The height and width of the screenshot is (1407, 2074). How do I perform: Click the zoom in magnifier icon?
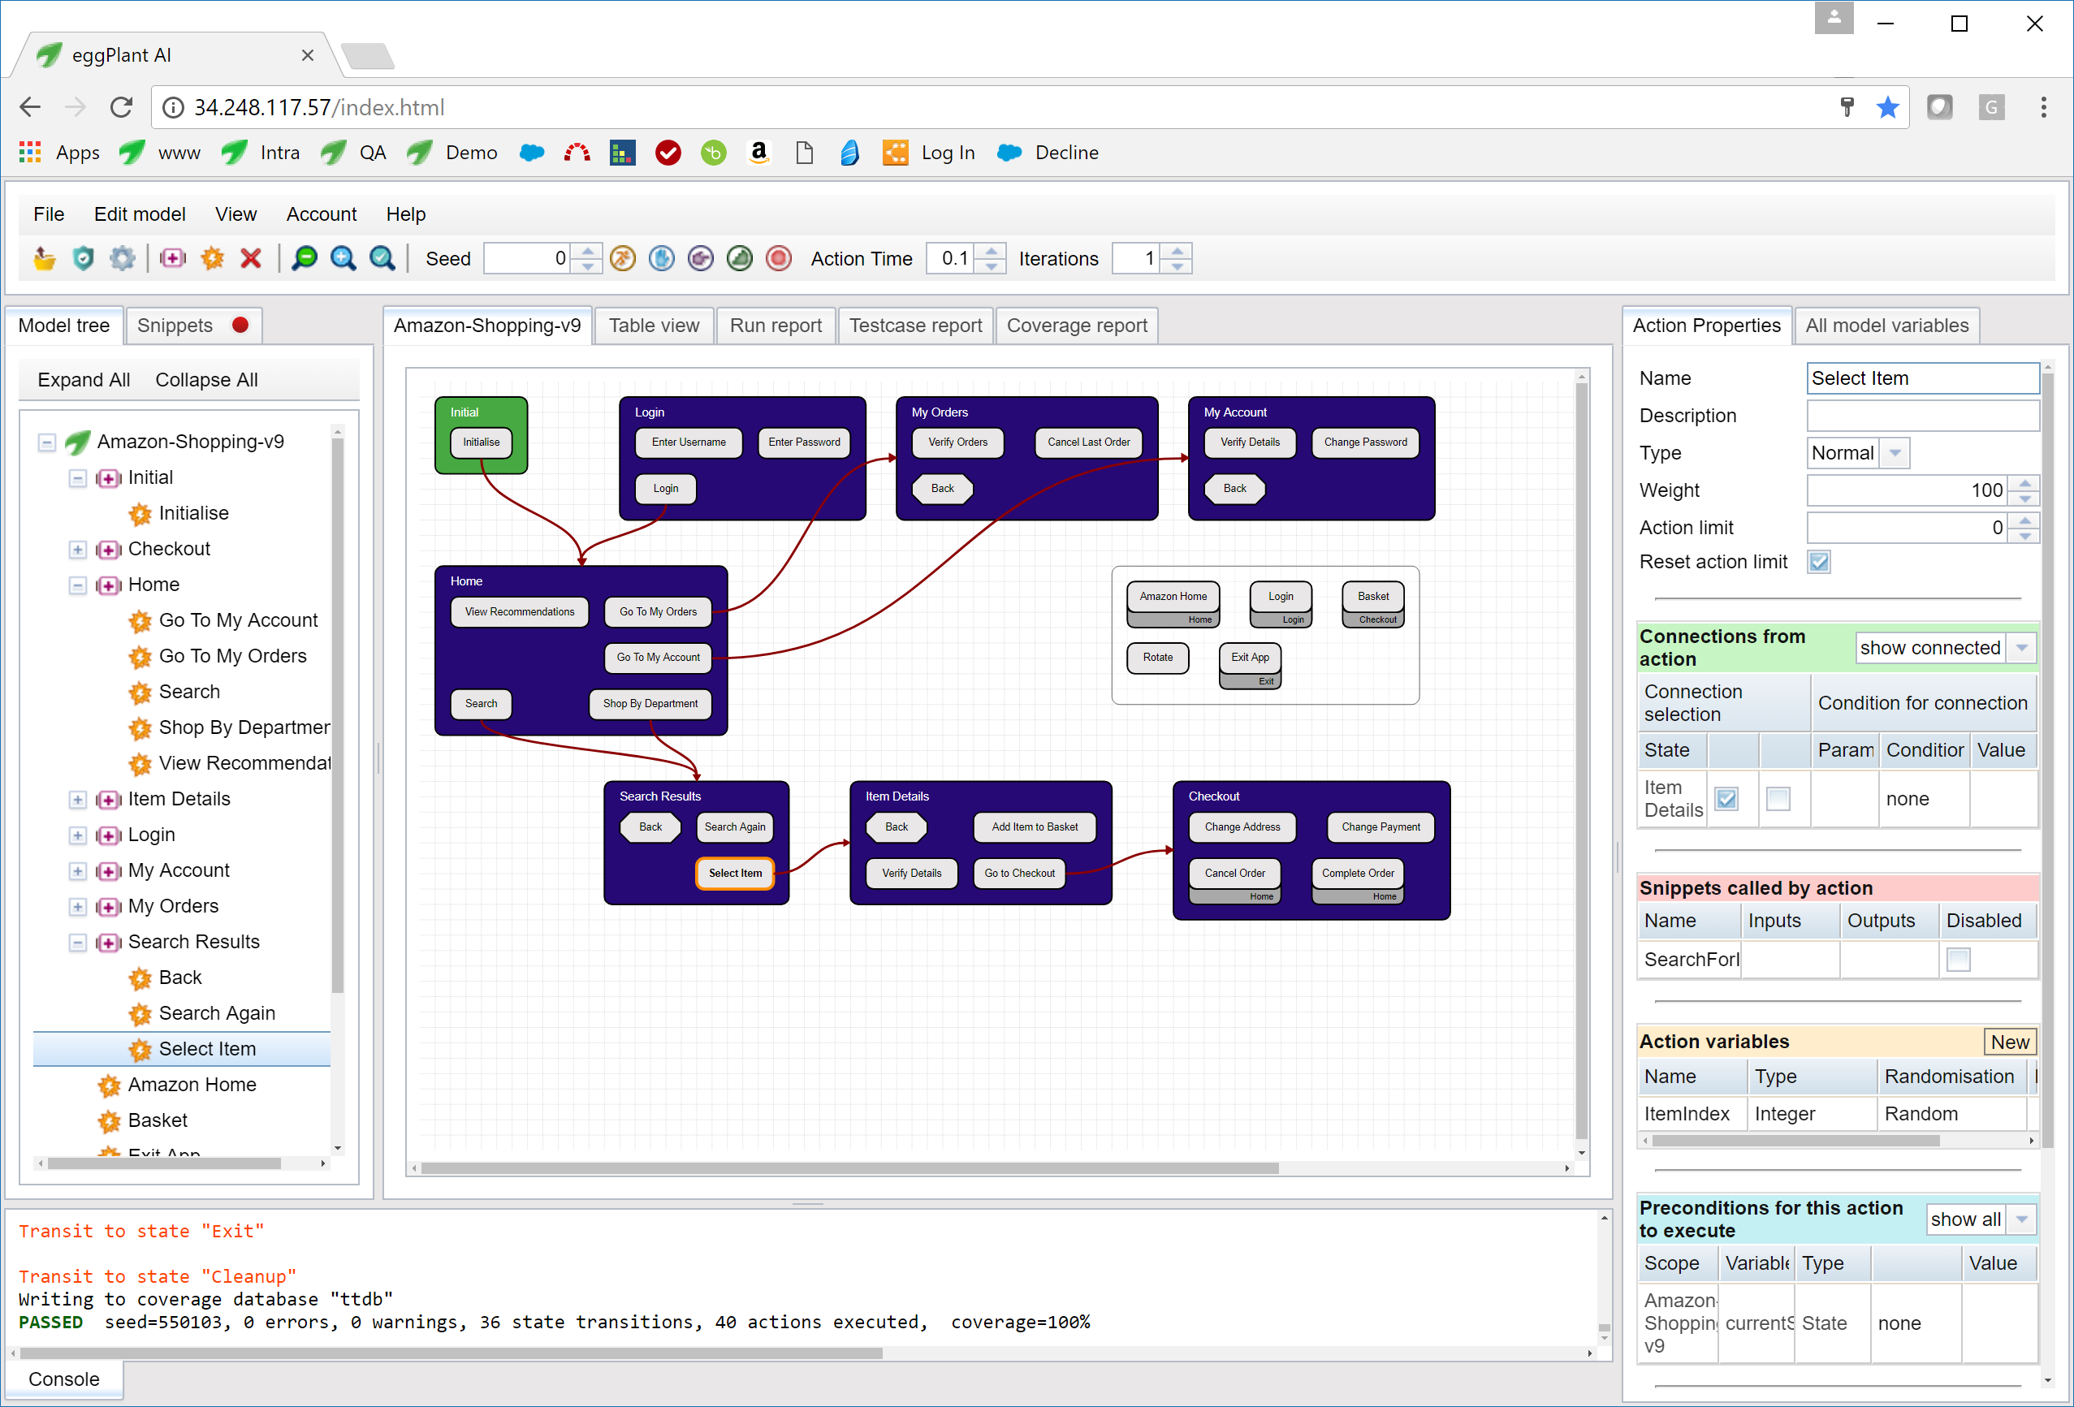[x=343, y=259]
